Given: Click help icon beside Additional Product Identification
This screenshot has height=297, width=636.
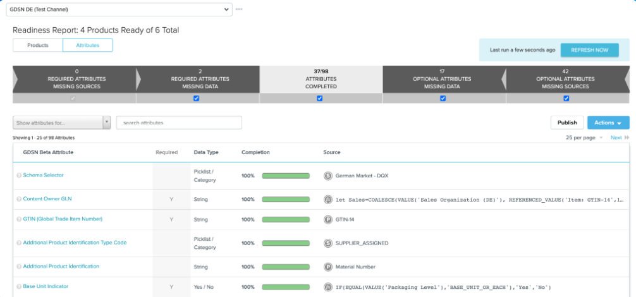Looking at the screenshot, I should [19, 267].
